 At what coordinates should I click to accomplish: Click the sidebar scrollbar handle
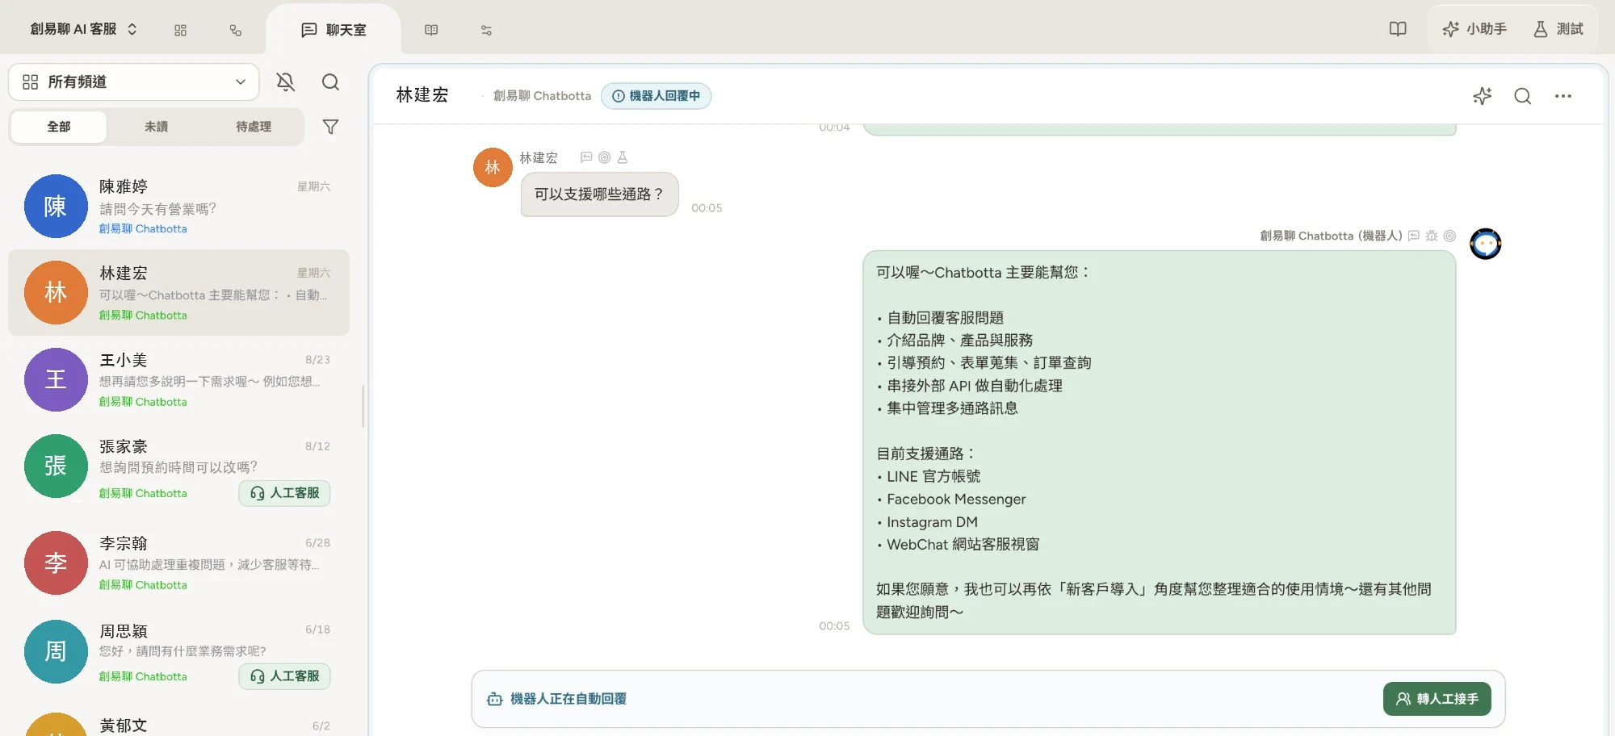click(x=363, y=406)
